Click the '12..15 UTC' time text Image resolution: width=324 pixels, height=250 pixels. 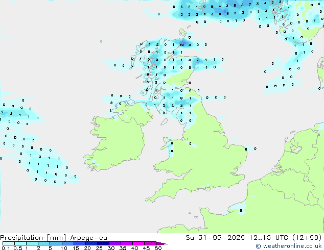(269, 237)
